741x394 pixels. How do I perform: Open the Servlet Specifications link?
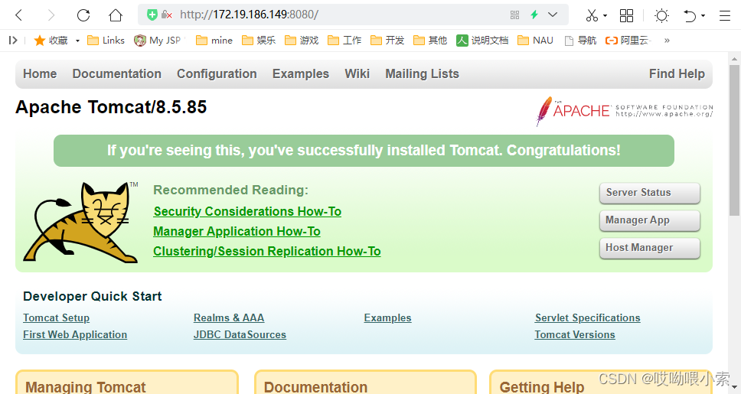pyautogui.click(x=587, y=317)
